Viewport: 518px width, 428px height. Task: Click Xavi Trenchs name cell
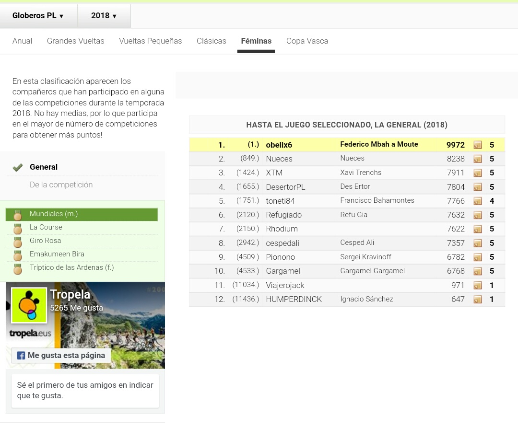[x=361, y=173]
